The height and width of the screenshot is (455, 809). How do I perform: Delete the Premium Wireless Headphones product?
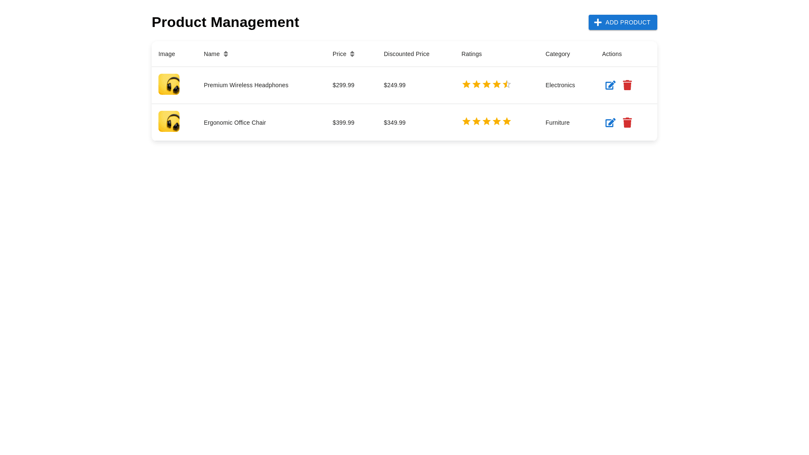(x=627, y=85)
